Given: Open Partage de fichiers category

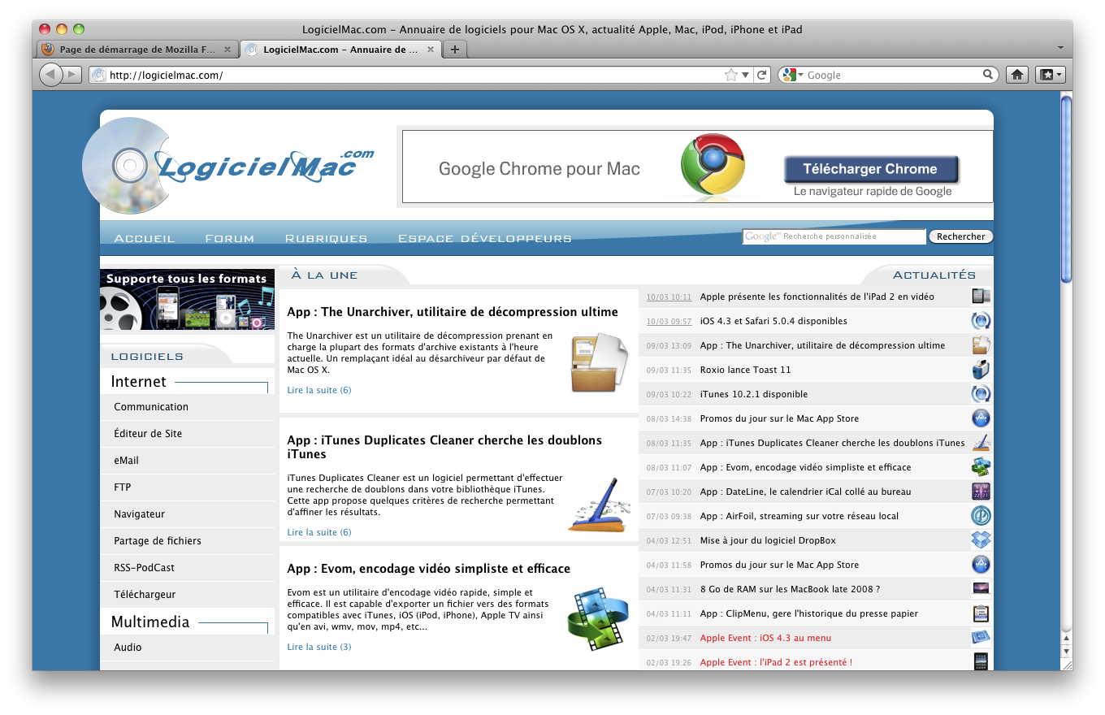Looking at the screenshot, I should [x=188, y=541].
